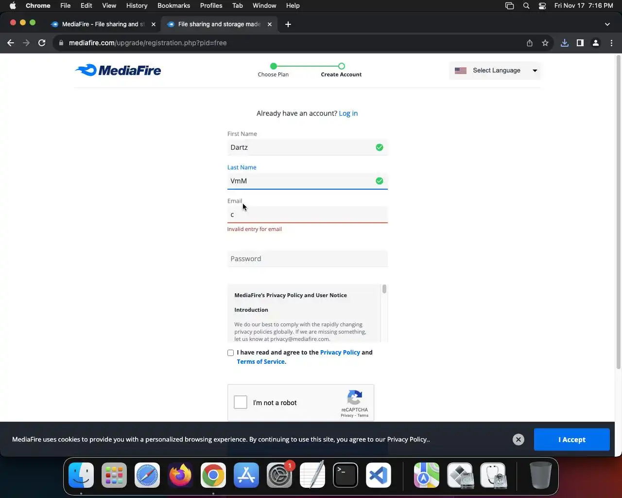Screen dimensions: 622x498
Task: Open the Apple menu
Action: [13, 6]
